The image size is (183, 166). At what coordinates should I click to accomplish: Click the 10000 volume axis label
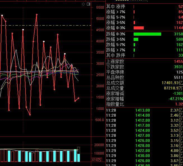[x=99, y=153]
